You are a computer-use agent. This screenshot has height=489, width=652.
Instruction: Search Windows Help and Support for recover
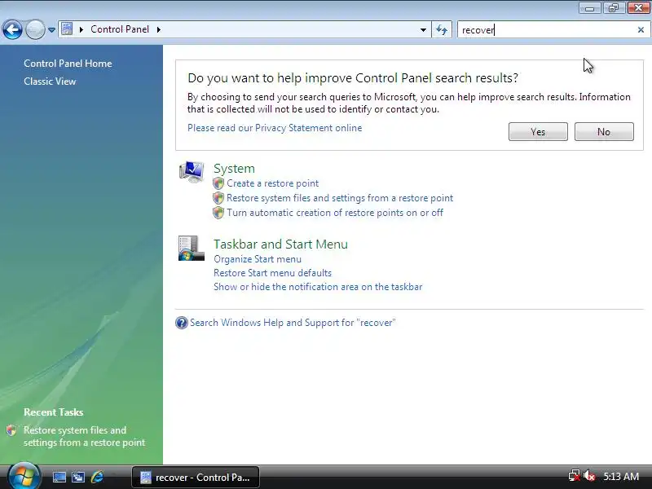[293, 323]
